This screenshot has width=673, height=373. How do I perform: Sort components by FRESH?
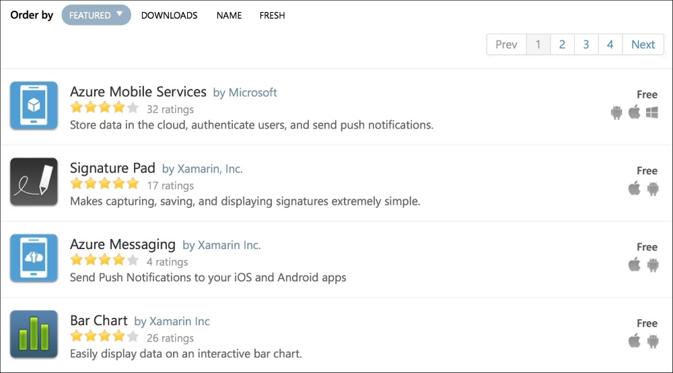pyautogui.click(x=272, y=15)
